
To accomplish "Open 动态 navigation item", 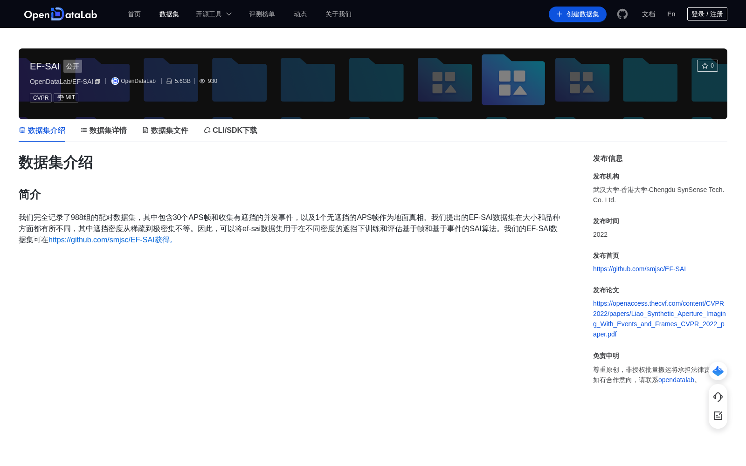I will (x=300, y=14).
